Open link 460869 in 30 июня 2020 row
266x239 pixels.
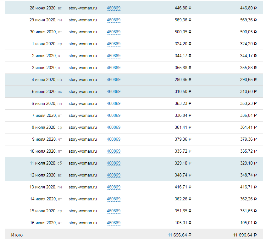[x=114, y=32]
